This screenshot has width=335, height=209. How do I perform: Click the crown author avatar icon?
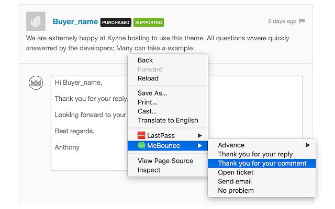click(x=36, y=83)
